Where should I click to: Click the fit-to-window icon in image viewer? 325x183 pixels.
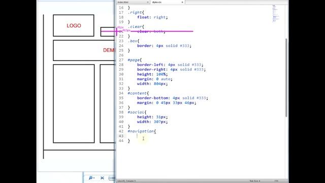102,178
